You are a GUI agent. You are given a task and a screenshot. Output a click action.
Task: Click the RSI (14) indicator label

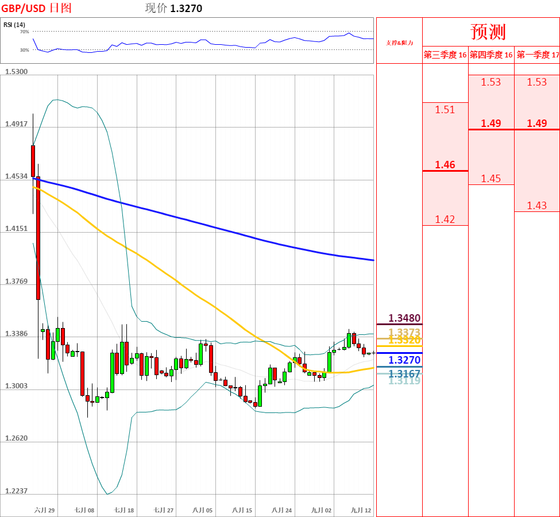click(x=14, y=25)
